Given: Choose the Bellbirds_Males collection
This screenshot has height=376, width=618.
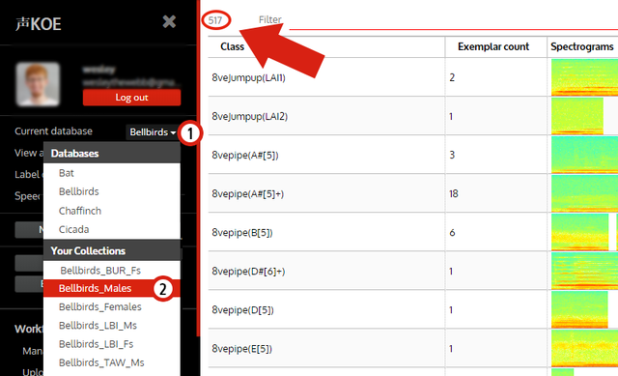Looking at the screenshot, I should [x=112, y=288].
